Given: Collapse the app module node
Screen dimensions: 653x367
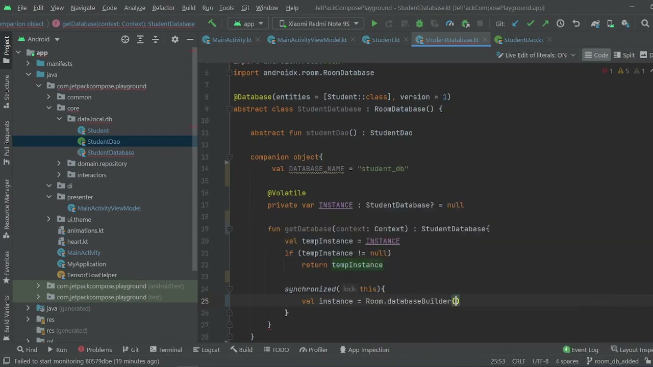Looking at the screenshot, I should tap(18, 53).
